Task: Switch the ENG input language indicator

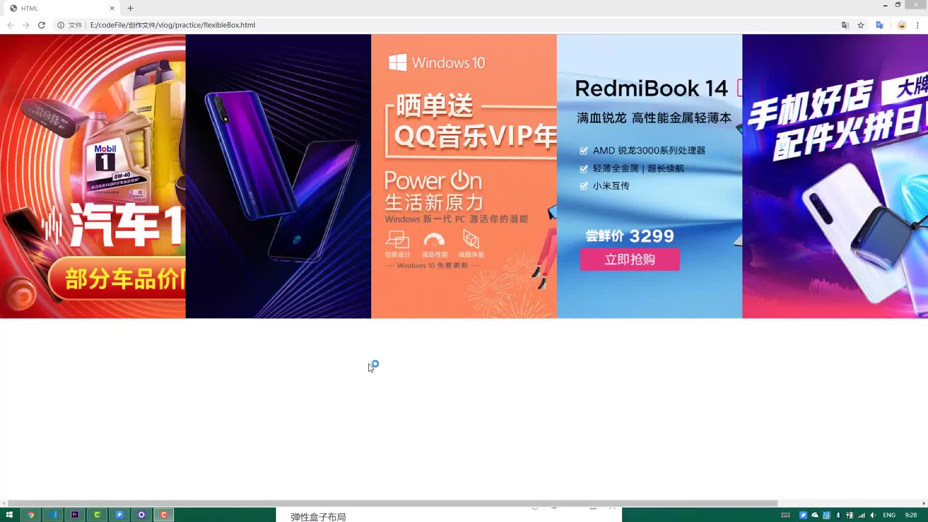Action: [x=889, y=515]
